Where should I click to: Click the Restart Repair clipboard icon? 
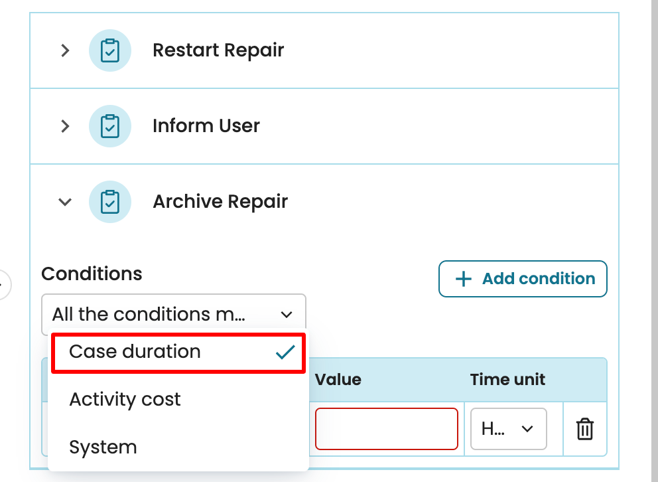pos(109,50)
